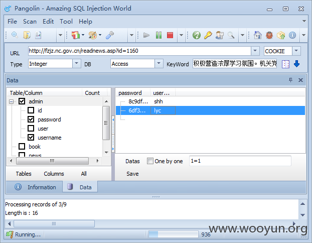The height and width of the screenshot is (243, 312).
Task: Check the book table checkbox
Action: 22,147
